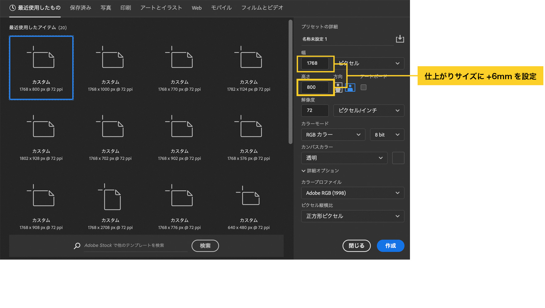Open the width unit ピクセル dropdown

click(x=369, y=63)
